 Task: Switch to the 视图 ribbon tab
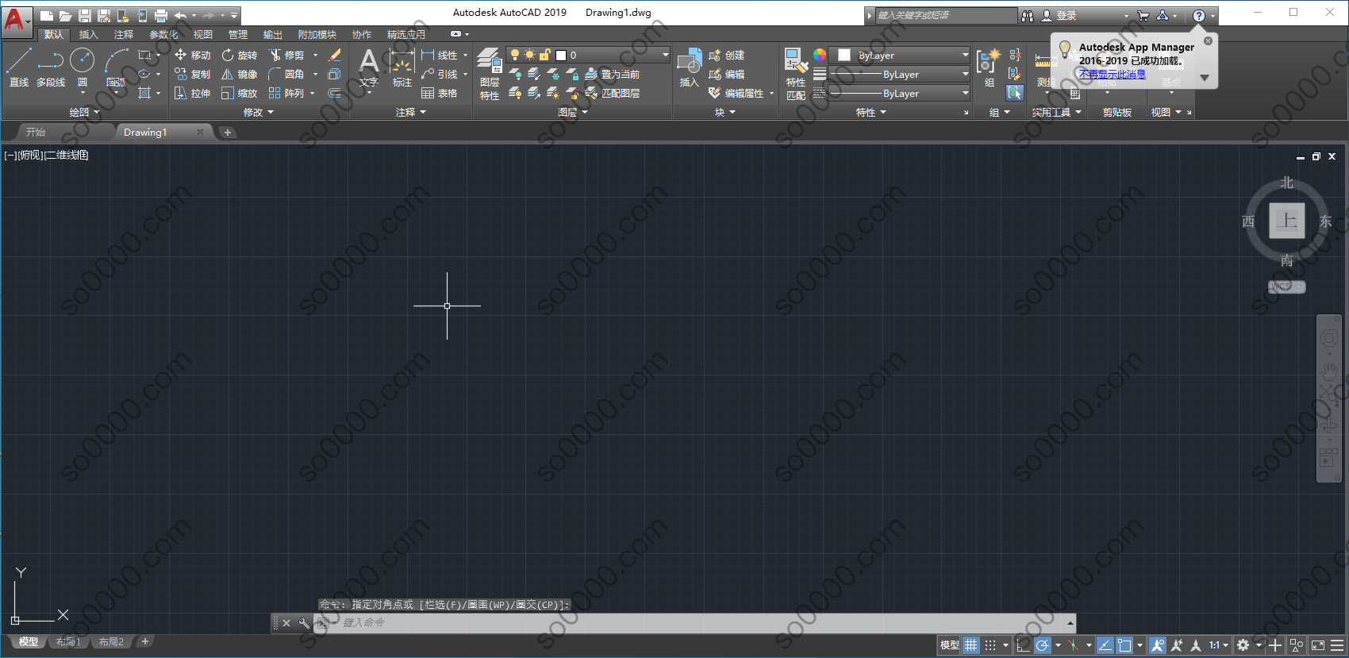click(x=203, y=34)
